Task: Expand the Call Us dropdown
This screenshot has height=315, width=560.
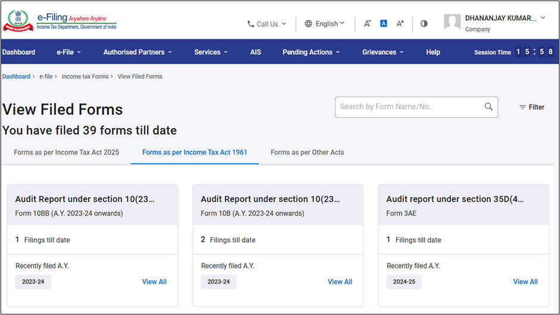Action: pos(267,24)
